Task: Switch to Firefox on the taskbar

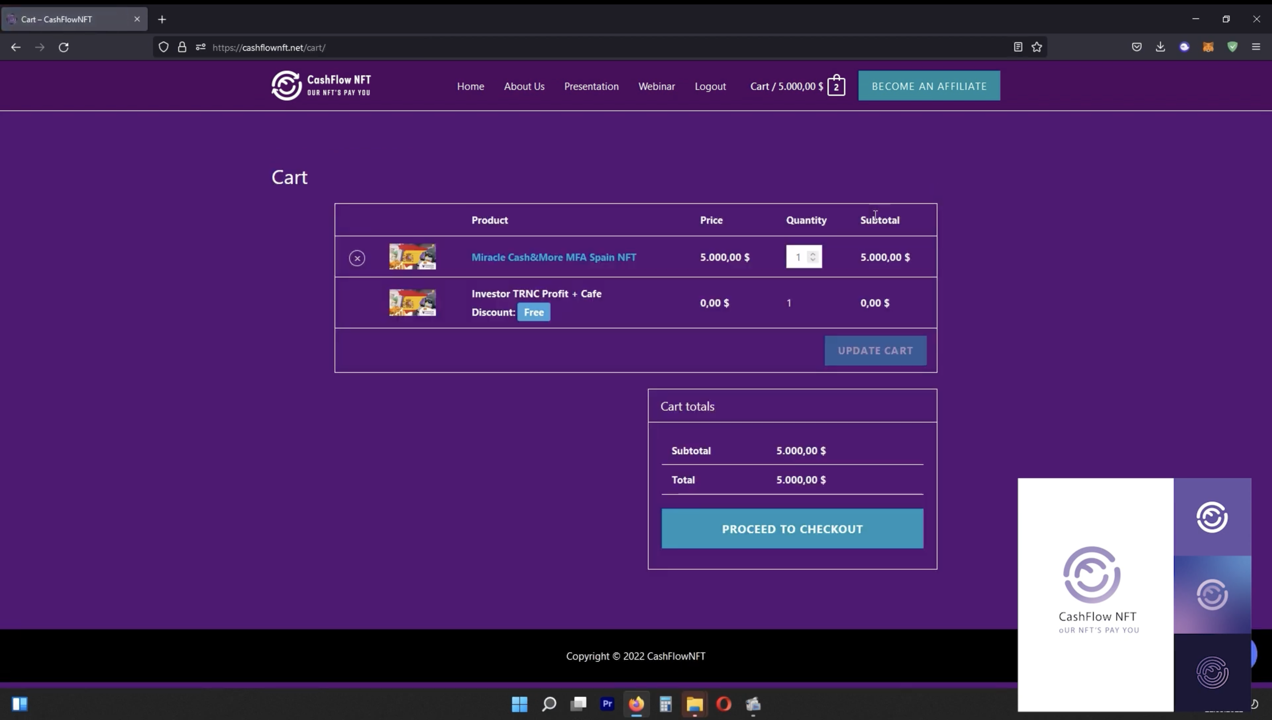Action: tap(636, 704)
